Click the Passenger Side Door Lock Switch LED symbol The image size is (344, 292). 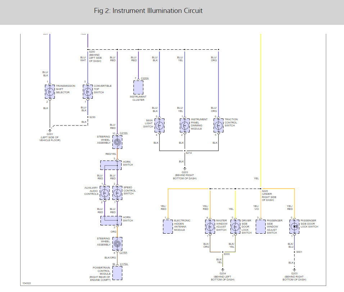294,226
